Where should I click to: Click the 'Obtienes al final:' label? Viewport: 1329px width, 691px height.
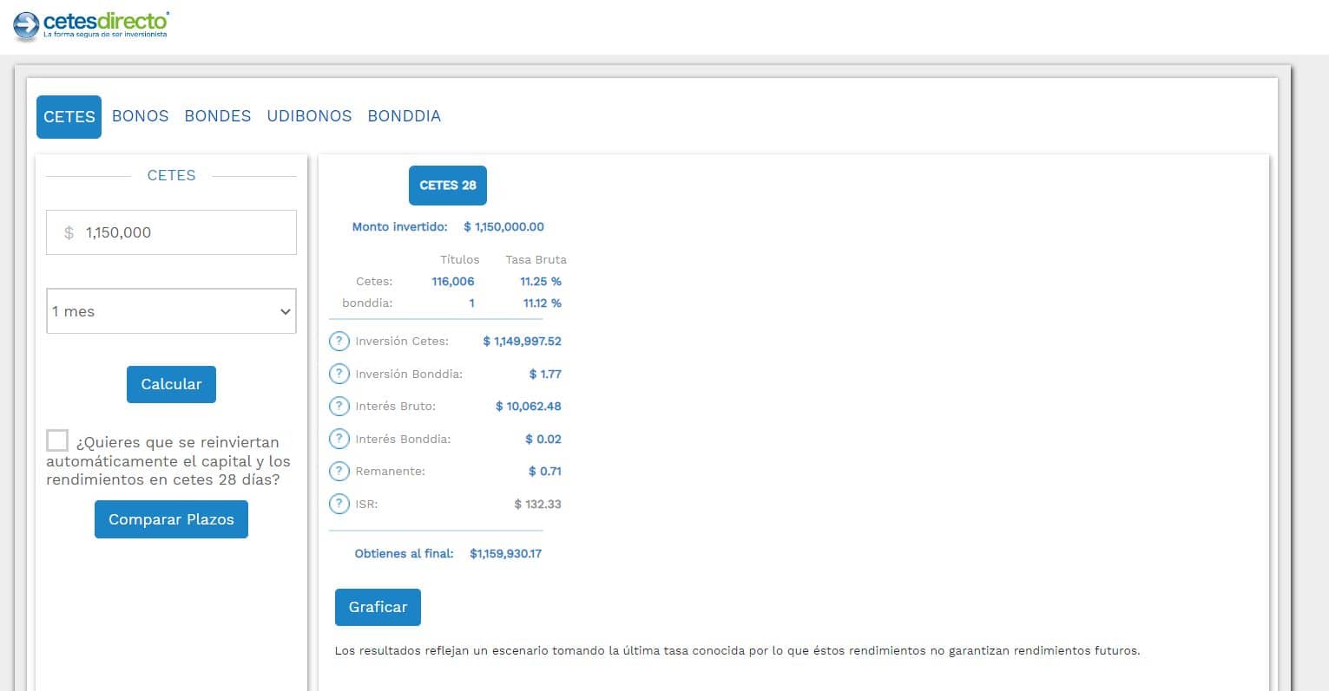point(404,554)
